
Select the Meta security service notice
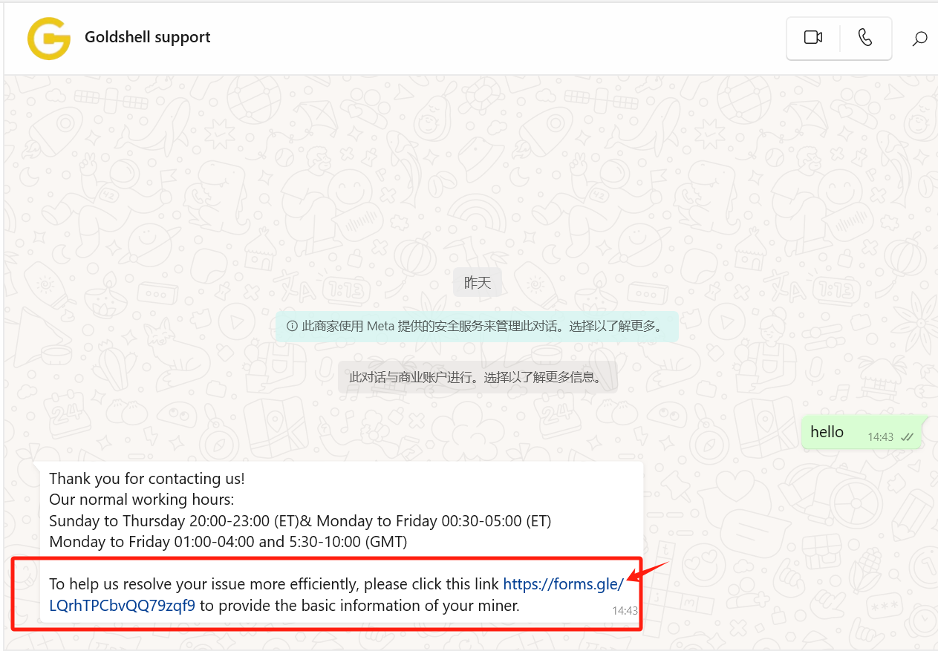tap(477, 326)
